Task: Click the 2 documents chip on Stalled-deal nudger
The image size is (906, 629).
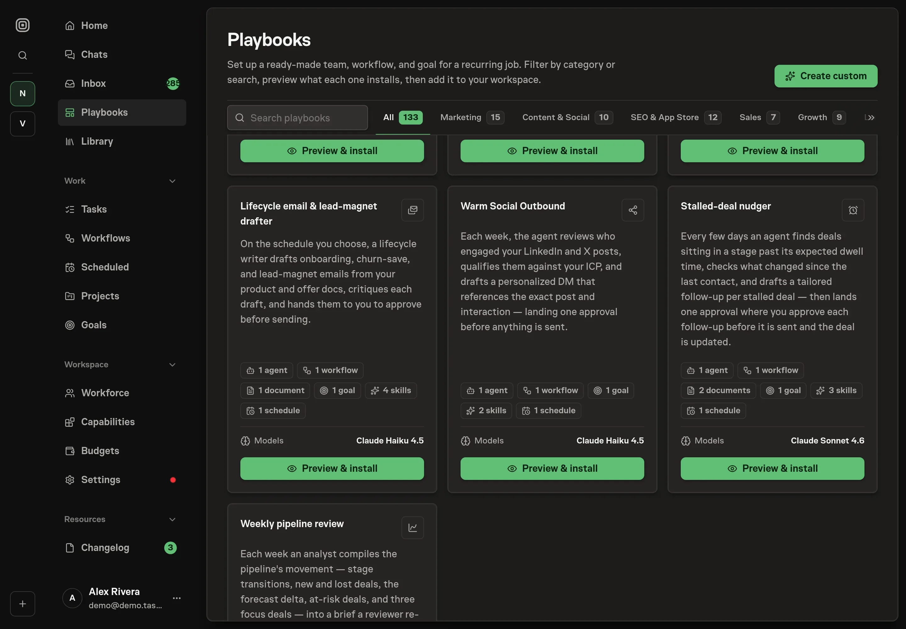Action: 718,391
